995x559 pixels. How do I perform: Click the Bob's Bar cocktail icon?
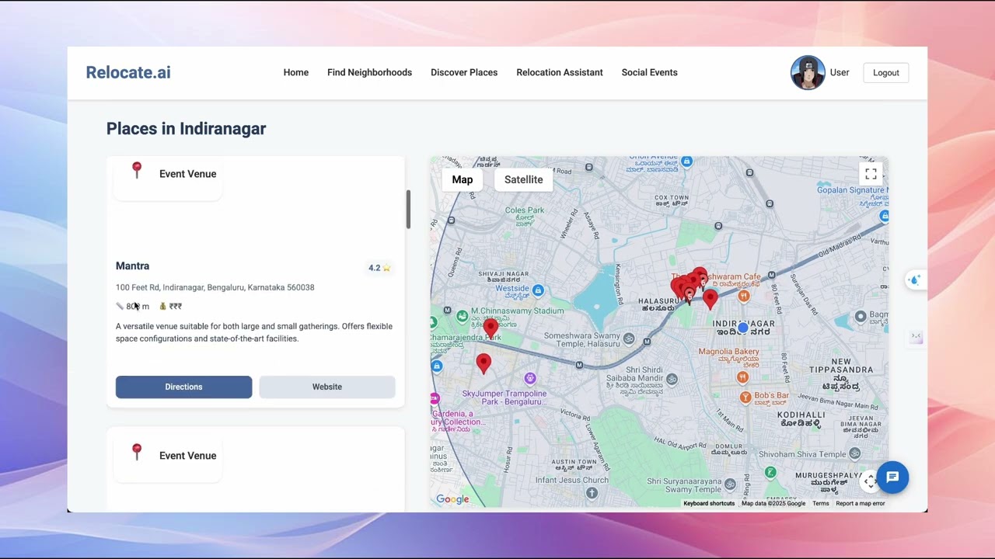(x=745, y=398)
